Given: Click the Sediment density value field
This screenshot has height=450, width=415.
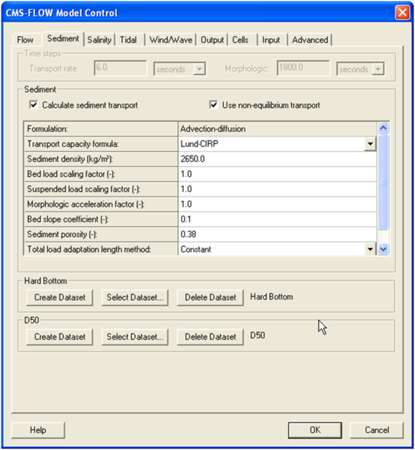Looking at the screenshot, I should [x=277, y=159].
